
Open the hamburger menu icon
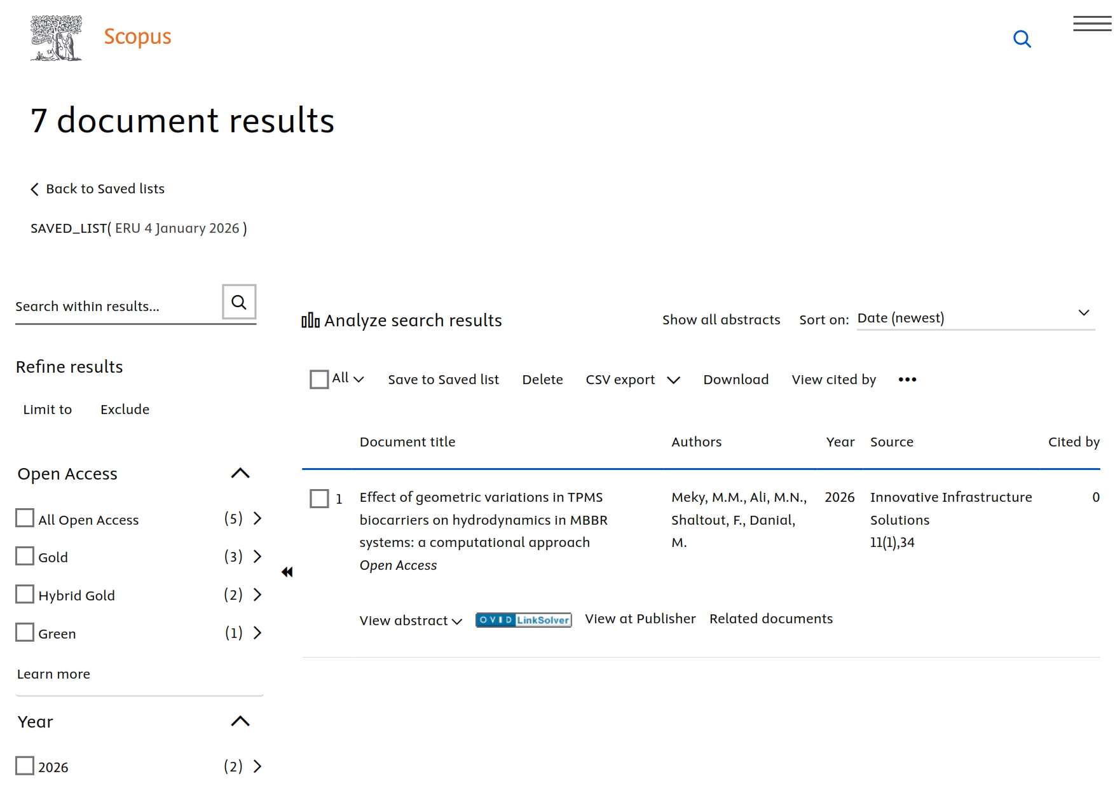[1091, 24]
